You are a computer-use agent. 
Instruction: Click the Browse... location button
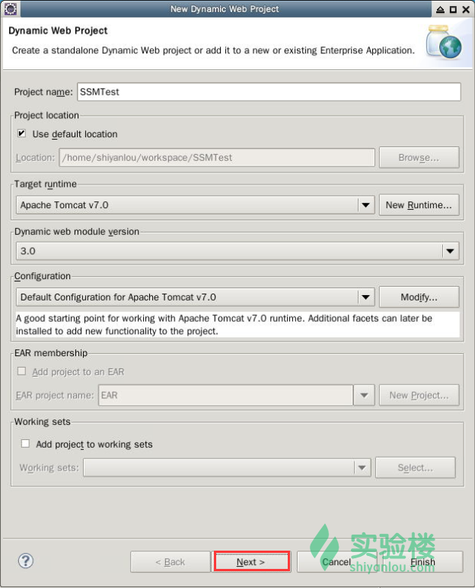pyautogui.click(x=419, y=158)
